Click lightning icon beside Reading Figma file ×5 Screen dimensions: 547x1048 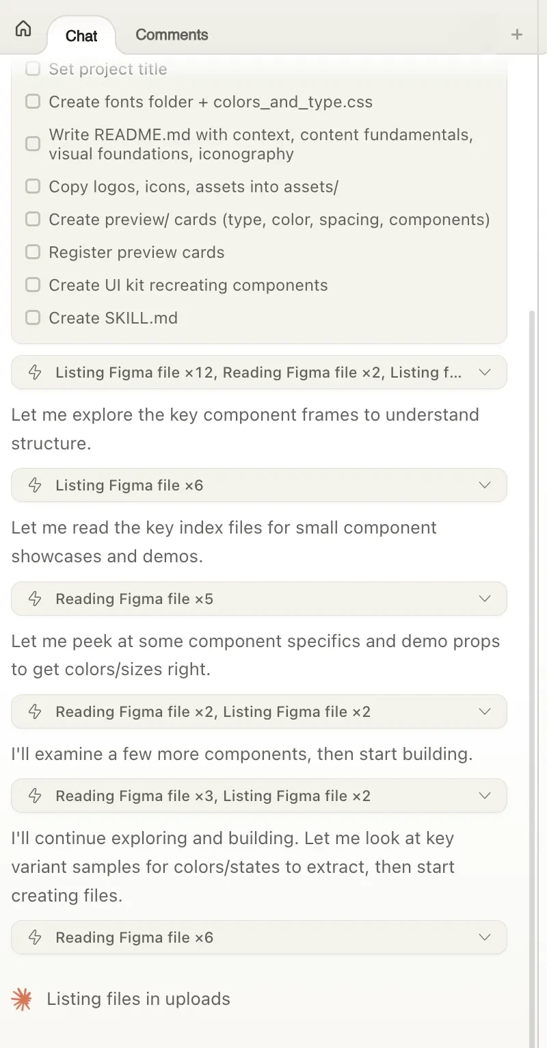pos(34,599)
